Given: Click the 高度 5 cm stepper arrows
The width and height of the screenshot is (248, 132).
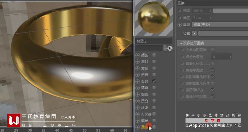Looking at the screenshot, I should tap(211, 18).
